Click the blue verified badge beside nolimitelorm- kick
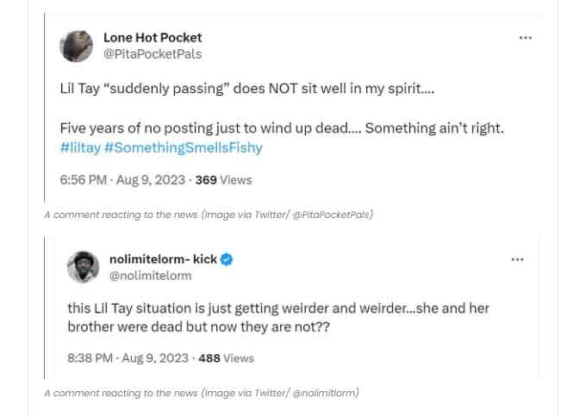 [227, 259]
